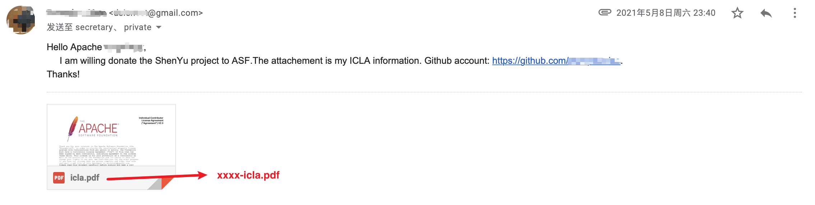This screenshot has width=815, height=205.
Task: Click the red xxxx-icla.pdf annotation text
Action: pos(248,175)
